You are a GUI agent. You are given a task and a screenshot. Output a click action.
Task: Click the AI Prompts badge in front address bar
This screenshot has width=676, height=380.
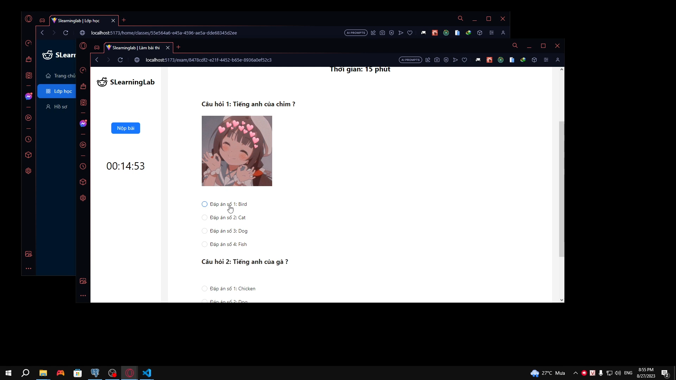(410, 60)
